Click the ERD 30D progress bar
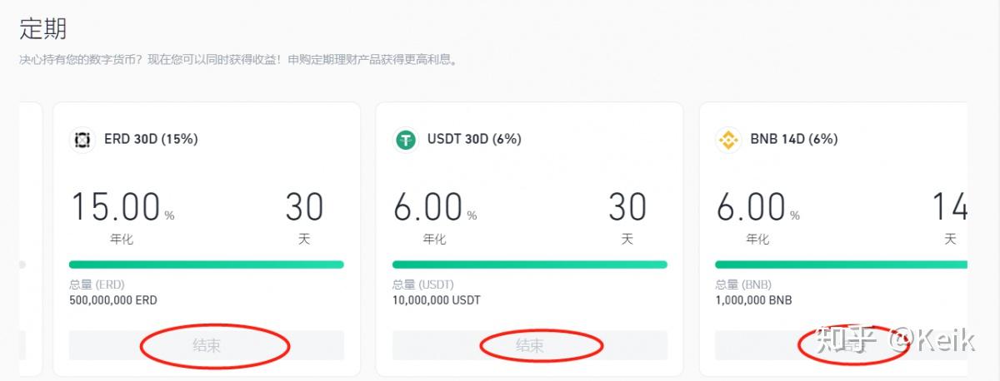 pos(207,265)
